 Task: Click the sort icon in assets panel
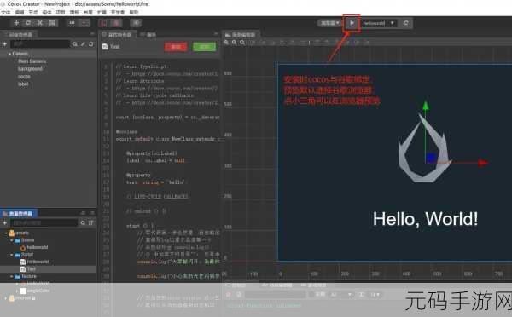[90, 222]
